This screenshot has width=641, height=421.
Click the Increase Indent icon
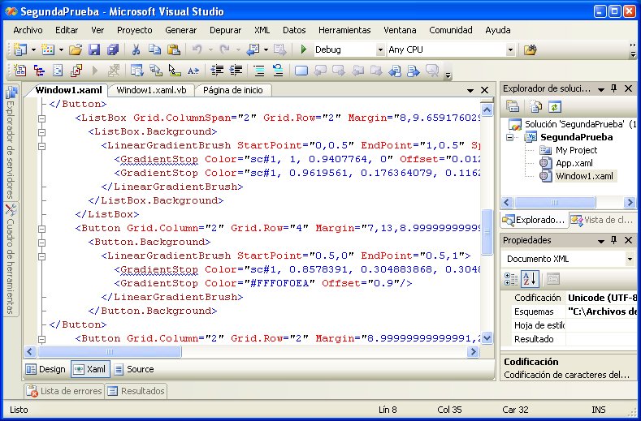[x=236, y=71]
